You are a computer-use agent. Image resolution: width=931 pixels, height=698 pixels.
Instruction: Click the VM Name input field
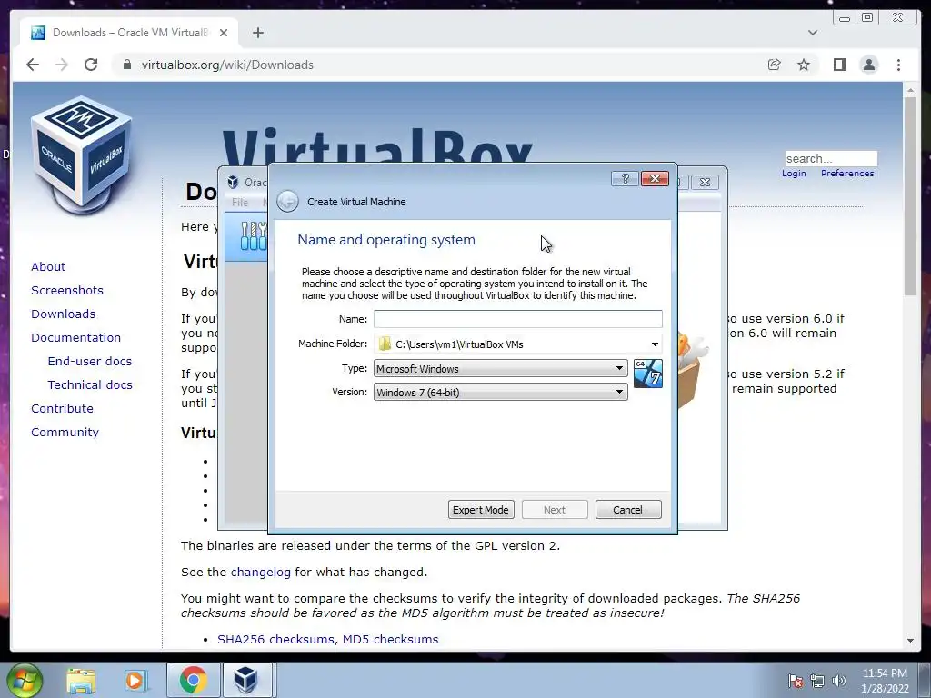[x=517, y=319]
